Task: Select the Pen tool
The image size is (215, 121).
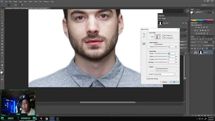Action: tap(2, 53)
